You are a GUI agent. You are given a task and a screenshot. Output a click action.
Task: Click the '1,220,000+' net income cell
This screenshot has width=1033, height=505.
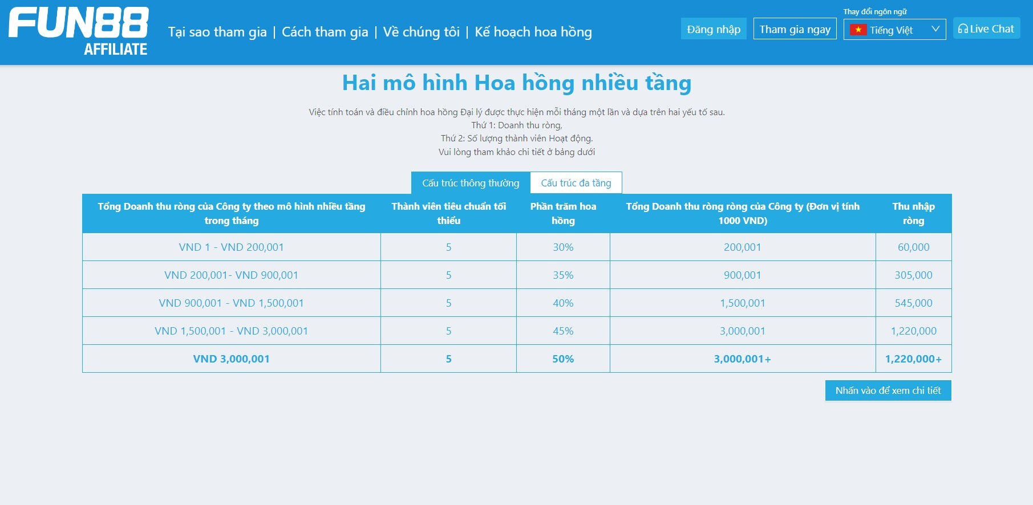point(914,359)
